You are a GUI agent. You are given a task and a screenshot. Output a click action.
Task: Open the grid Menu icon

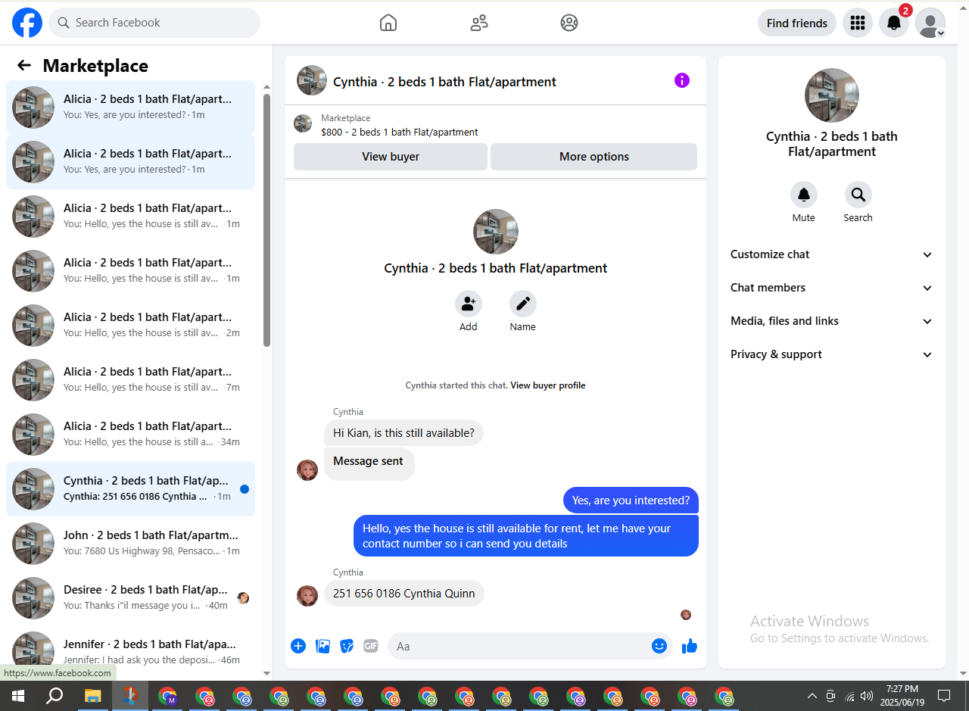(858, 23)
